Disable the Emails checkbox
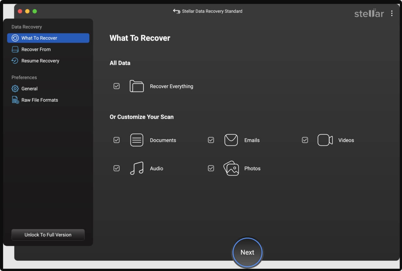This screenshot has height=271, width=402. [211, 140]
